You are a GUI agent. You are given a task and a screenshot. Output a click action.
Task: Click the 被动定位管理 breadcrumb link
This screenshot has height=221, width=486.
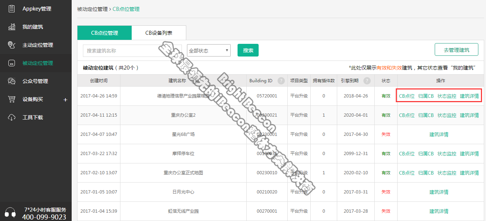click(92, 9)
